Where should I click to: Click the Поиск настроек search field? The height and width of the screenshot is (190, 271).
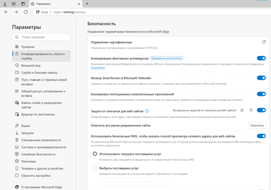pyautogui.click(x=41, y=37)
